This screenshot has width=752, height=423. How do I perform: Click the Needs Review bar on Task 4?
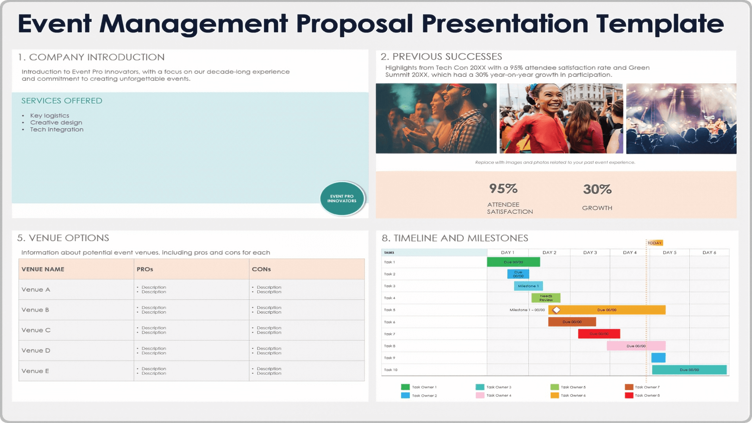(x=546, y=298)
